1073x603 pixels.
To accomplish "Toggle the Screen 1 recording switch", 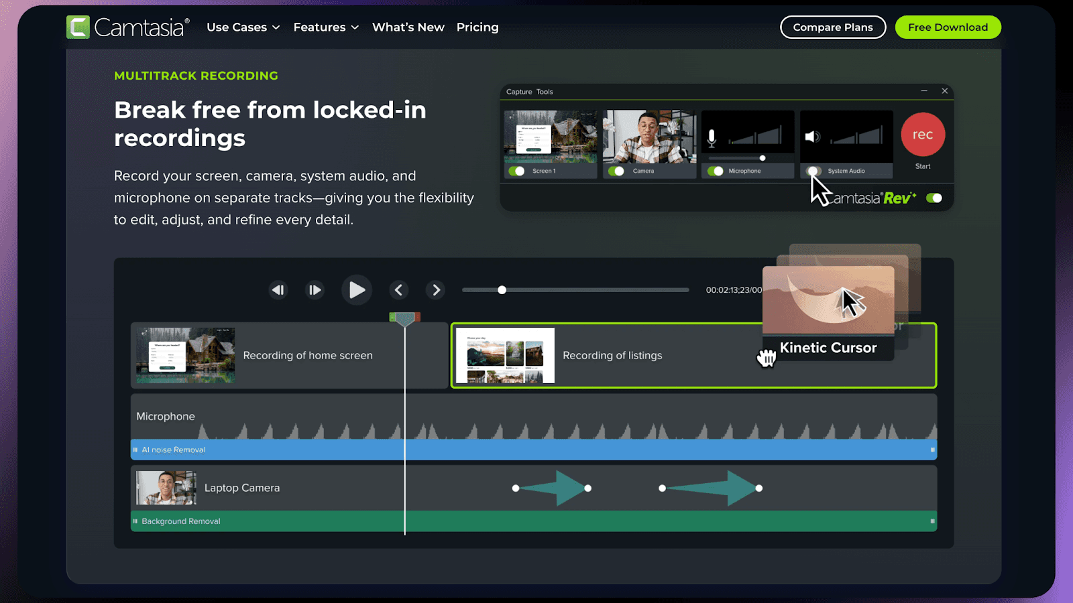I will (516, 171).
